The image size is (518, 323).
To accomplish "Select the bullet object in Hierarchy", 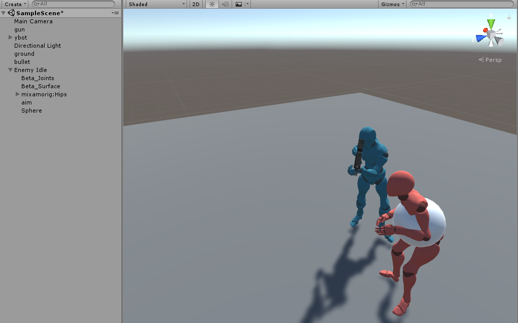I will point(22,62).
